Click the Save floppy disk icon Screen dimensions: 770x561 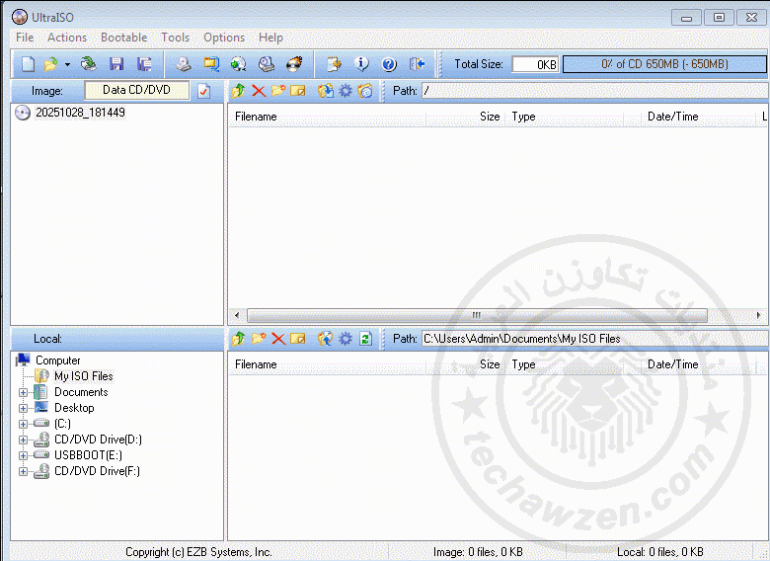pyautogui.click(x=116, y=64)
